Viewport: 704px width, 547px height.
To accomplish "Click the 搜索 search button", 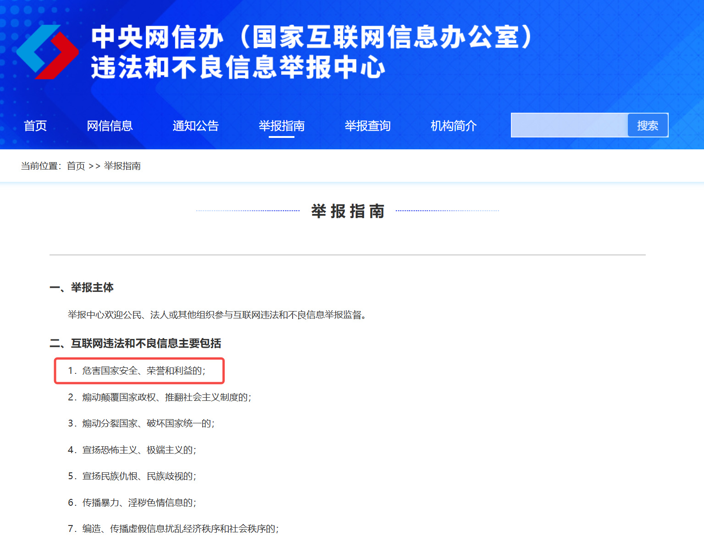I will click(648, 125).
